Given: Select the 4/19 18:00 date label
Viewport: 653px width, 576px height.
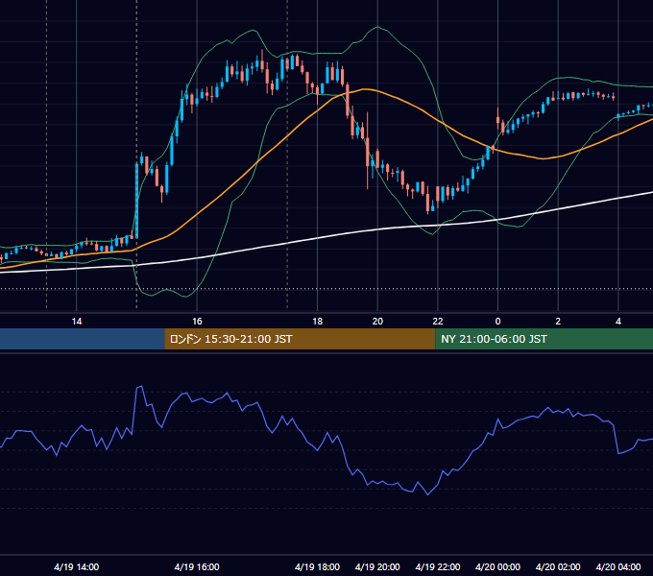Looking at the screenshot, I should (317, 566).
